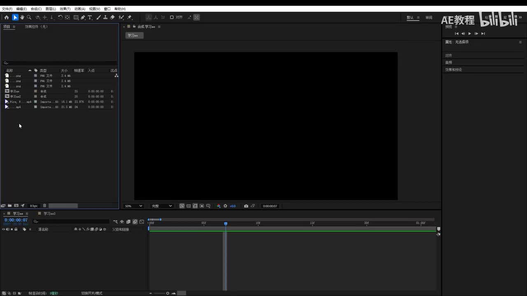Select the Zoom magnifier tool

tap(29, 17)
